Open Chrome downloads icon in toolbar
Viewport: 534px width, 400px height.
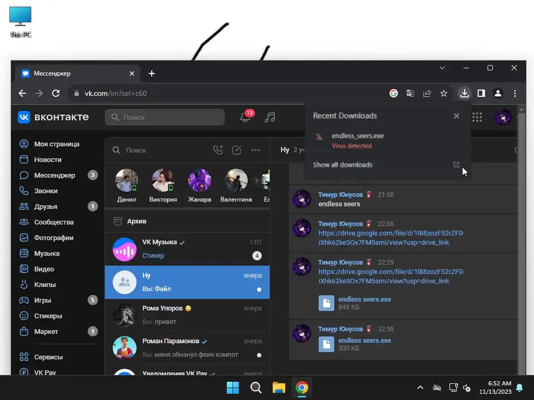click(x=464, y=93)
